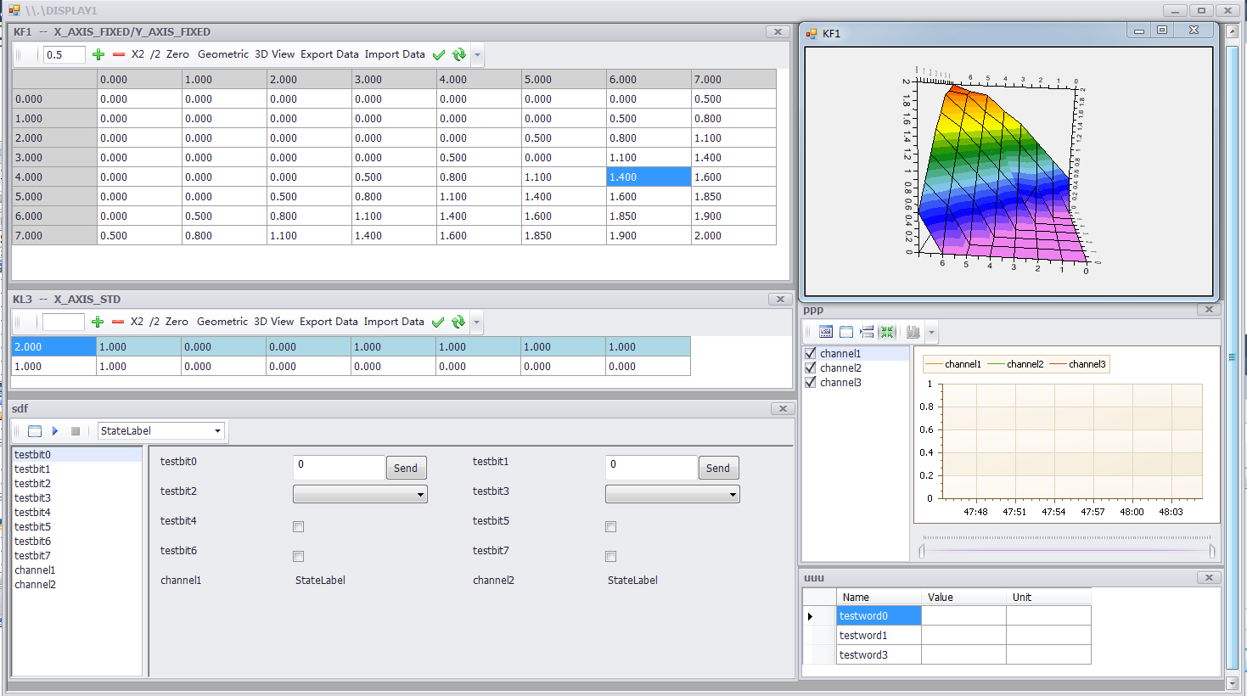Uncheck the channel1 checkbox
Viewport: 1247px width, 696px height.
coord(811,354)
